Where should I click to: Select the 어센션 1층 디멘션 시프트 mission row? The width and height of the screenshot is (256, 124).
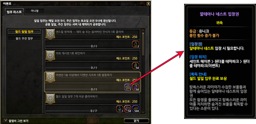[92, 82]
